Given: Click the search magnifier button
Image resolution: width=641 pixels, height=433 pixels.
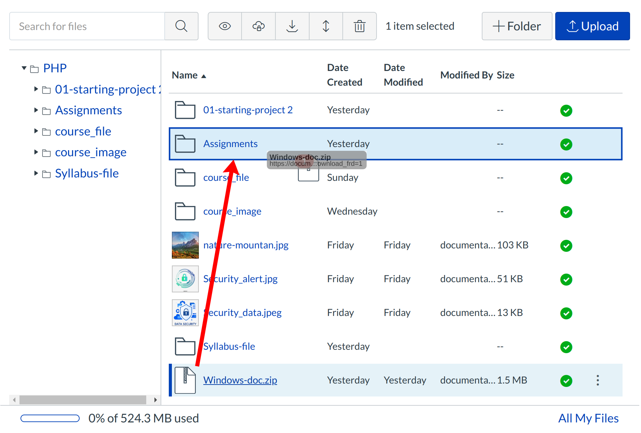Looking at the screenshot, I should coord(181,26).
